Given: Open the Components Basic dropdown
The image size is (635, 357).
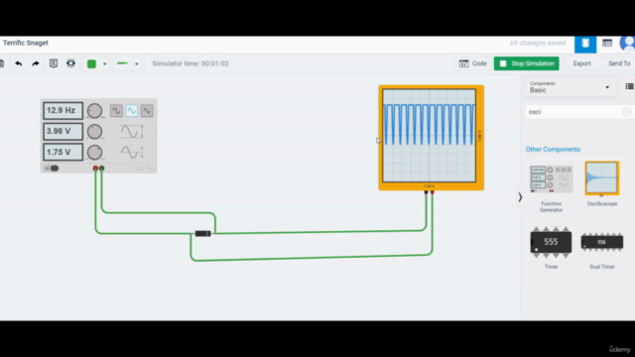Looking at the screenshot, I should pyautogui.click(x=570, y=87).
